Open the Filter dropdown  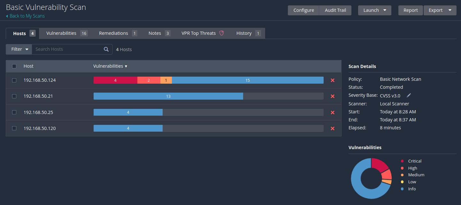pyautogui.click(x=19, y=49)
